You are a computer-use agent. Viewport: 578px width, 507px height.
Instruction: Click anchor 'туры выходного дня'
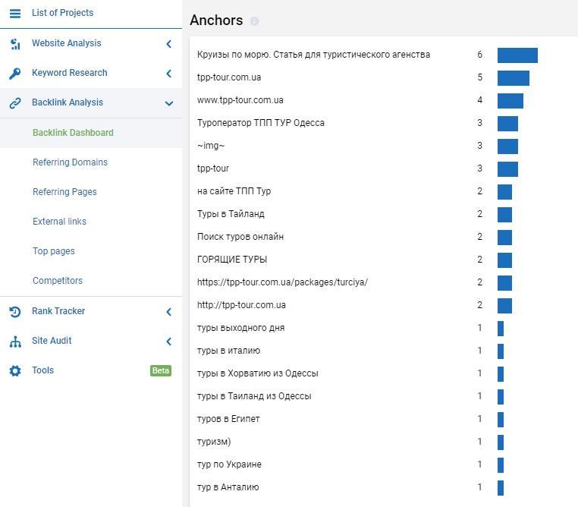coord(240,328)
